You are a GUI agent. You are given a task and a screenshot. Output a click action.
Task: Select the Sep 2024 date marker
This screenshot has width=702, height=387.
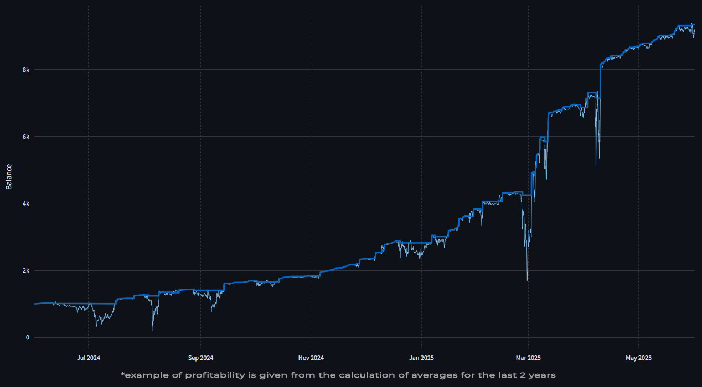[x=199, y=358]
